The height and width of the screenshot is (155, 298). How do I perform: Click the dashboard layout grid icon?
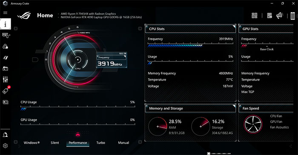point(254,16)
